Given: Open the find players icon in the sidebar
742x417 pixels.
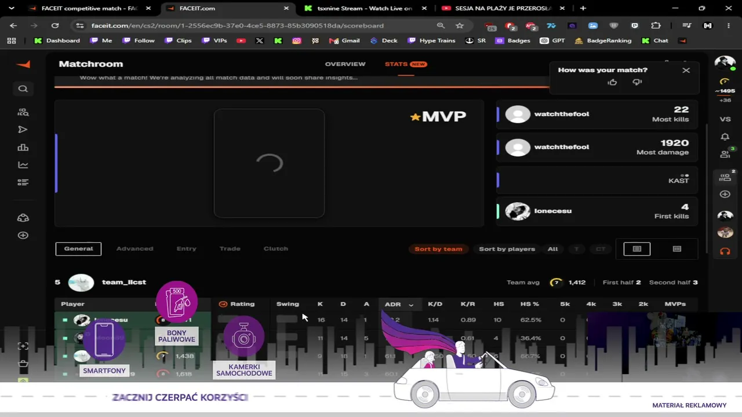Looking at the screenshot, I should coord(23,112).
